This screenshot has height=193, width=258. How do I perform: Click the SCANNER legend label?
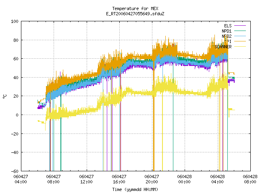tap(223, 47)
